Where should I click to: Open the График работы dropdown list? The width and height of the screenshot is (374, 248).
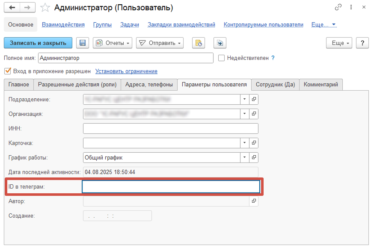click(244, 157)
